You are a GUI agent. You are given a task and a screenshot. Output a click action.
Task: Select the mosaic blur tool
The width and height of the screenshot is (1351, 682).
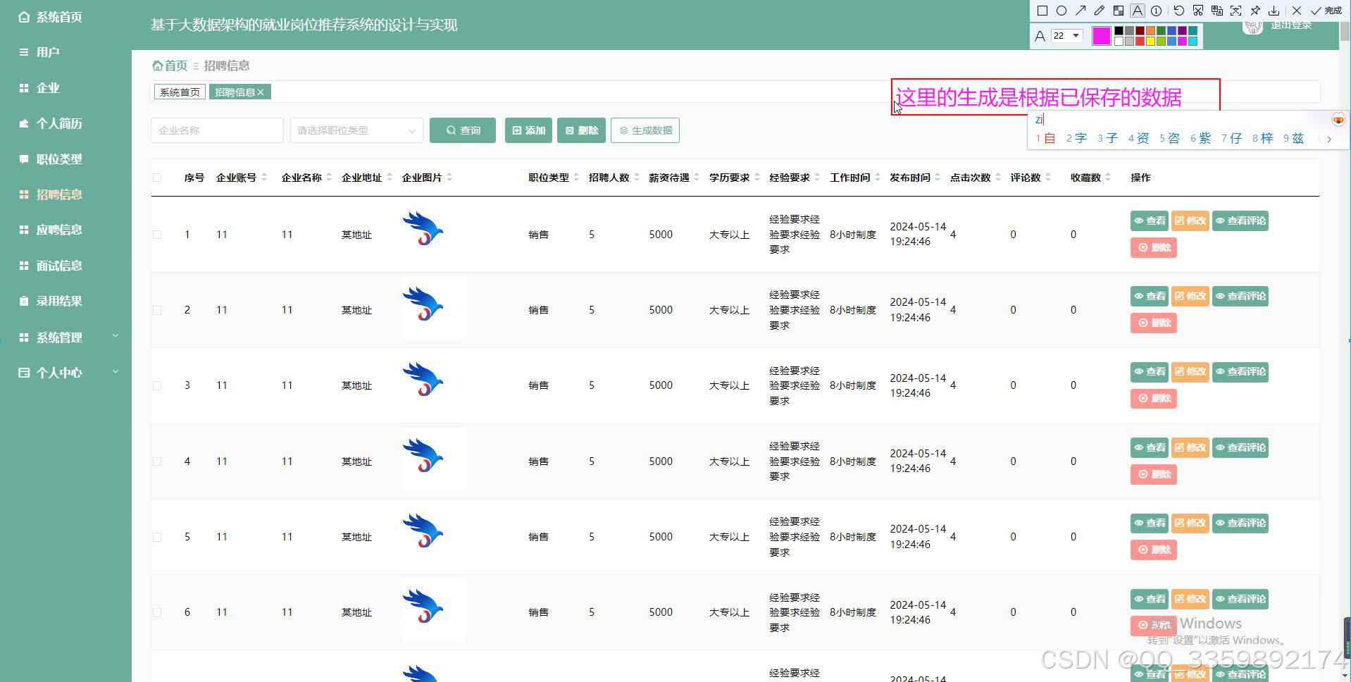pos(1119,11)
